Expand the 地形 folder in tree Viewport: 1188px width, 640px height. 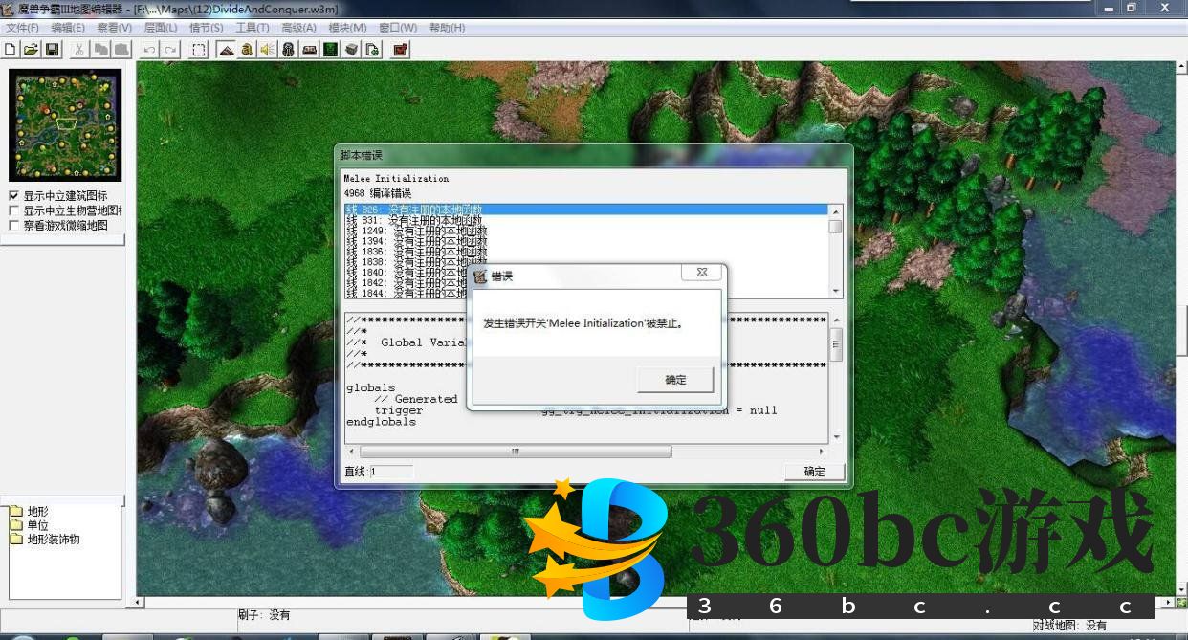click(16, 511)
